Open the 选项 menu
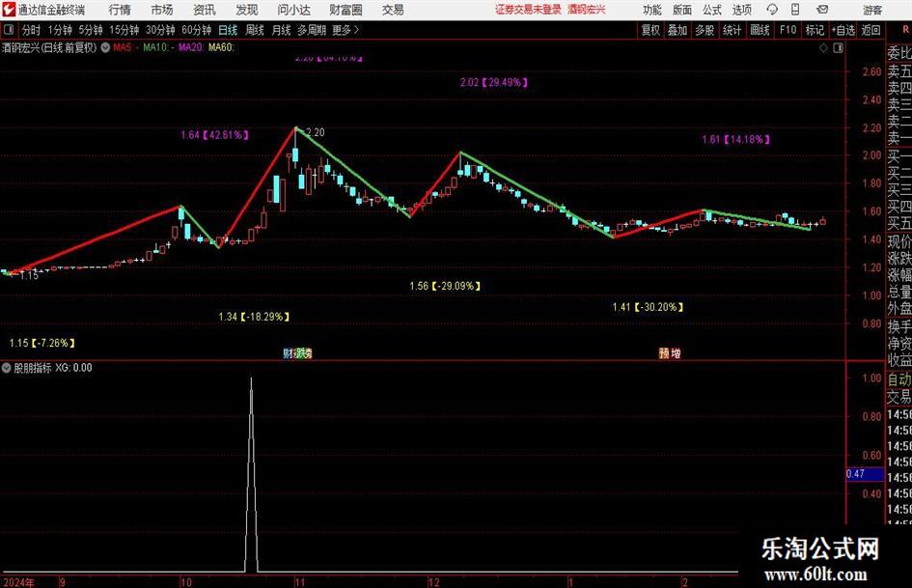This screenshot has width=912, height=588. [x=741, y=10]
